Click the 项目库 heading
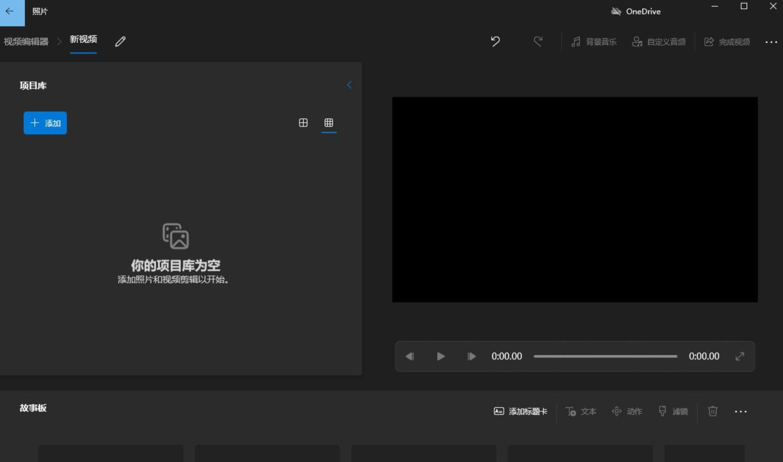This screenshot has width=783, height=462. pos(33,86)
